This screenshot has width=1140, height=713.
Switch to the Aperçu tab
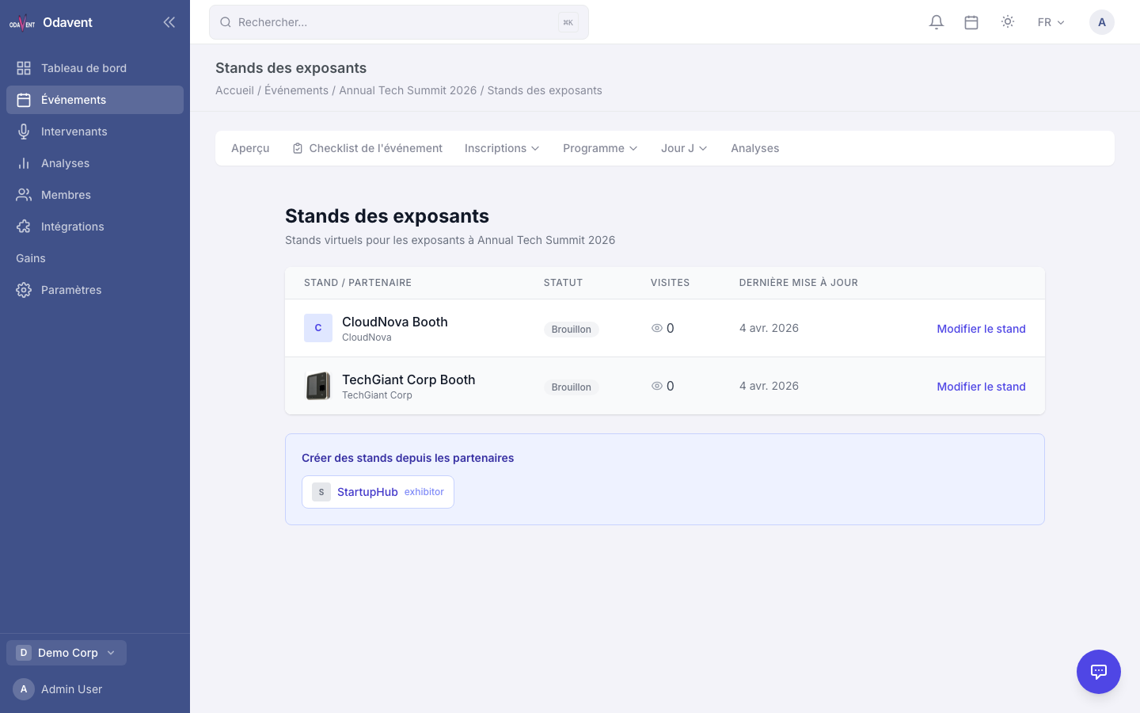[x=250, y=148]
